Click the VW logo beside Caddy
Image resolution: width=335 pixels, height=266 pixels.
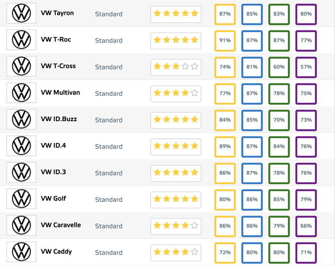21,252
